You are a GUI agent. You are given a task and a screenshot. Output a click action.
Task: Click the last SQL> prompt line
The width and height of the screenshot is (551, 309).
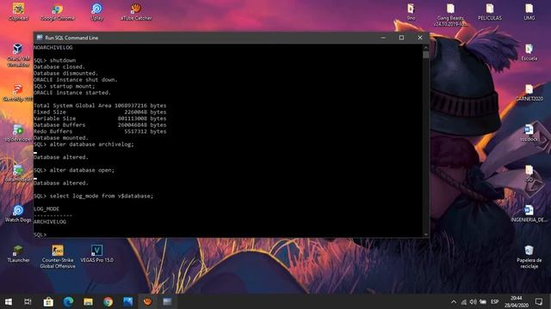(40, 234)
